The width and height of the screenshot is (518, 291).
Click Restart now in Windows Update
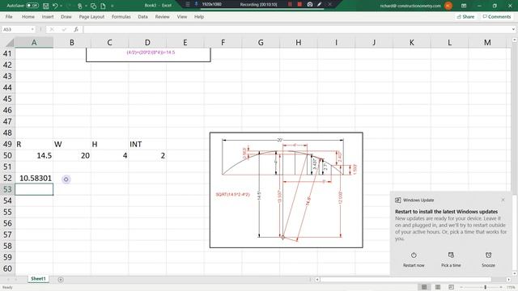(x=414, y=259)
